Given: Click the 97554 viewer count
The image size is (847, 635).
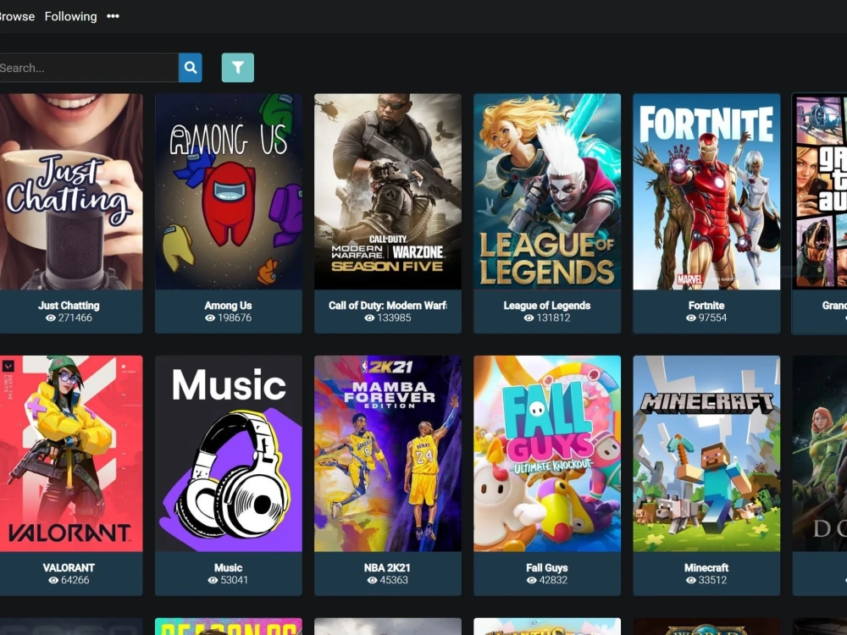Looking at the screenshot, I should pos(712,317).
